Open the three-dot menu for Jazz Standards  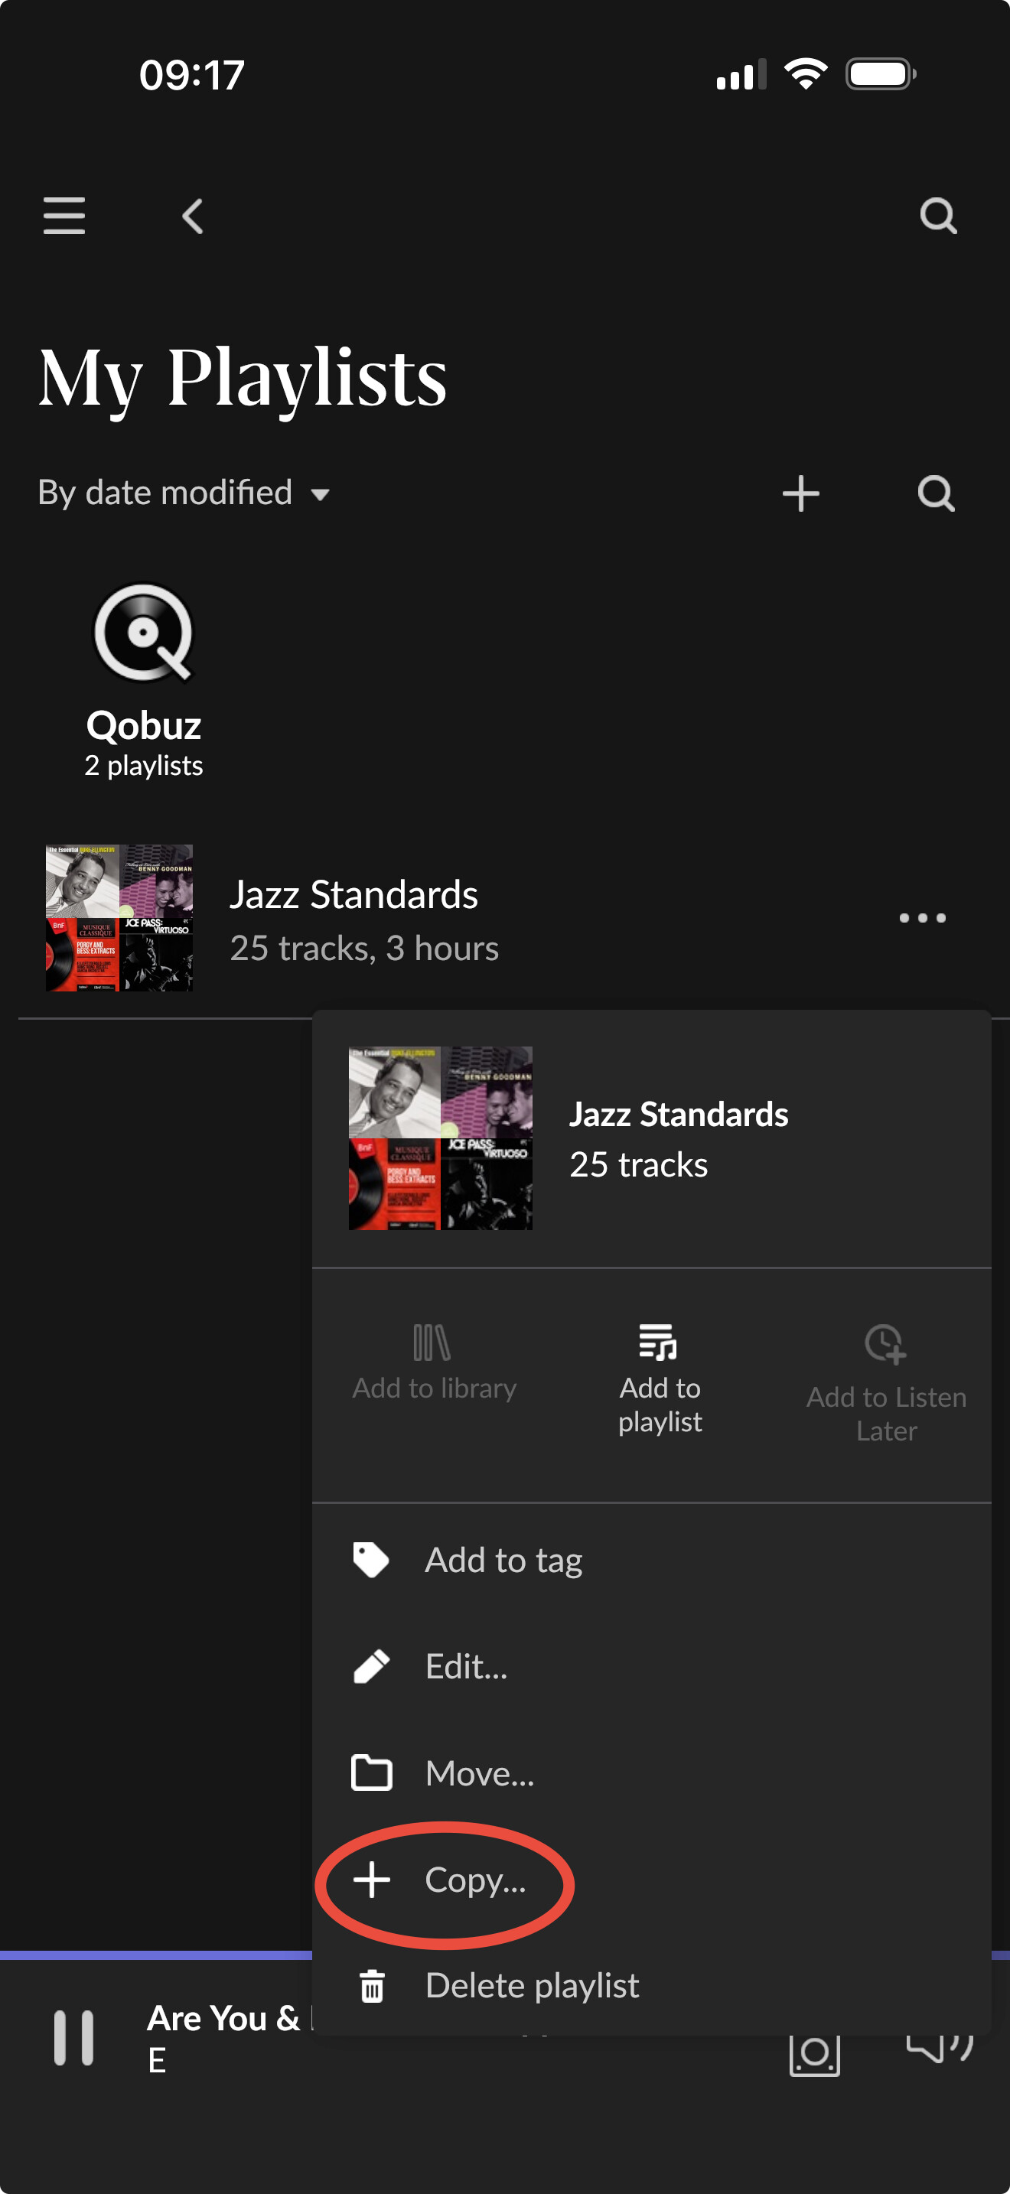click(922, 917)
